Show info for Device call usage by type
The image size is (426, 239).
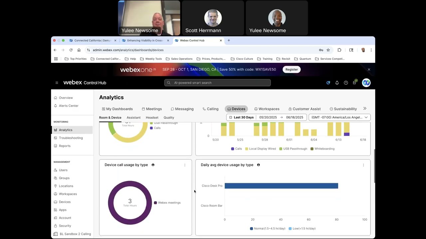(153, 165)
